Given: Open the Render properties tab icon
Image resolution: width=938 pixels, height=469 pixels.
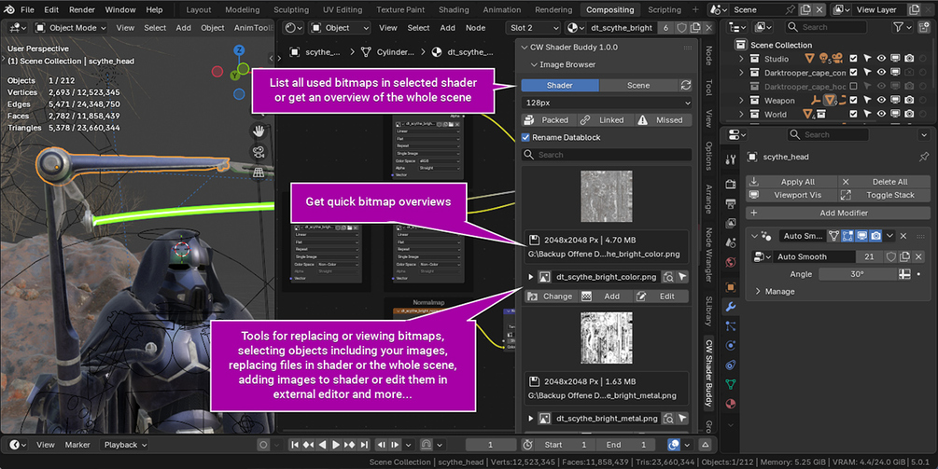Looking at the screenshot, I should pyautogui.click(x=731, y=184).
